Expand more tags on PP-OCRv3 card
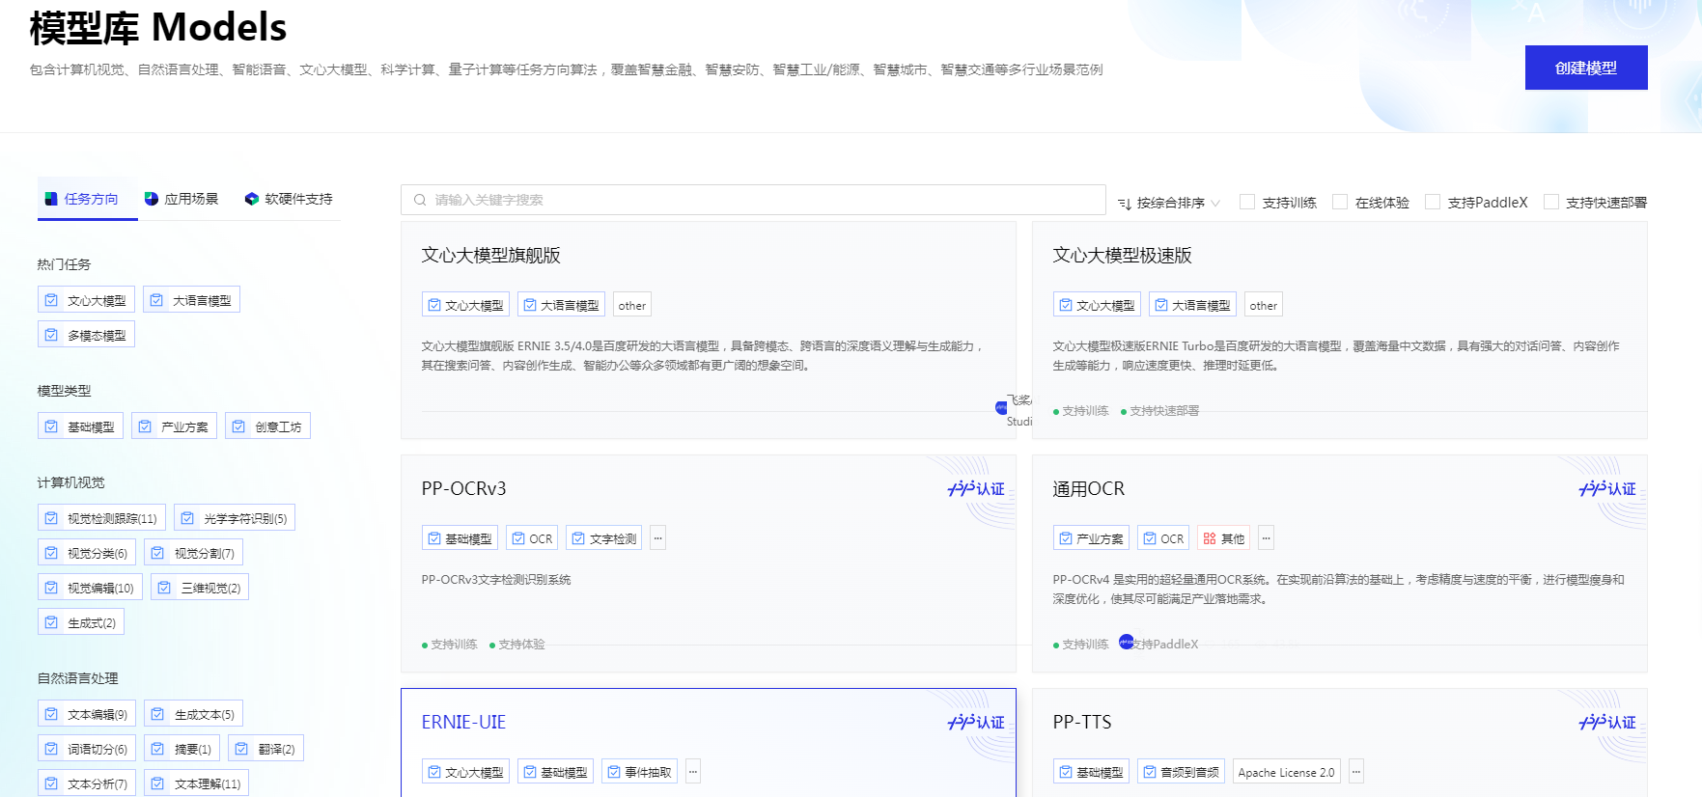The width and height of the screenshot is (1702, 797). click(x=658, y=538)
